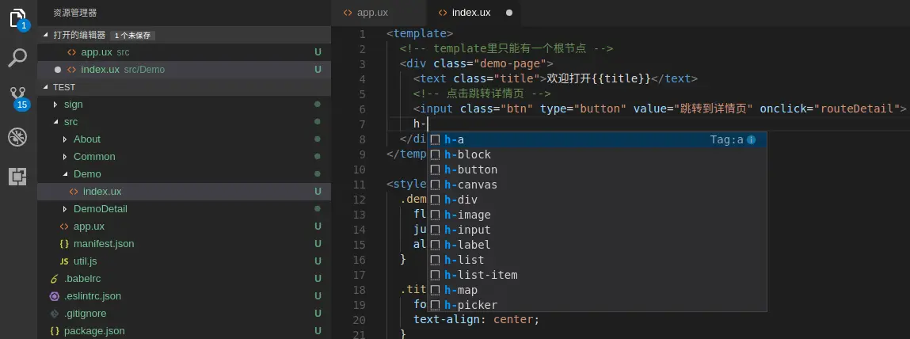The image size is (910, 339).
Task: Click the braces icon of package.json
Action: tap(55, 331)
